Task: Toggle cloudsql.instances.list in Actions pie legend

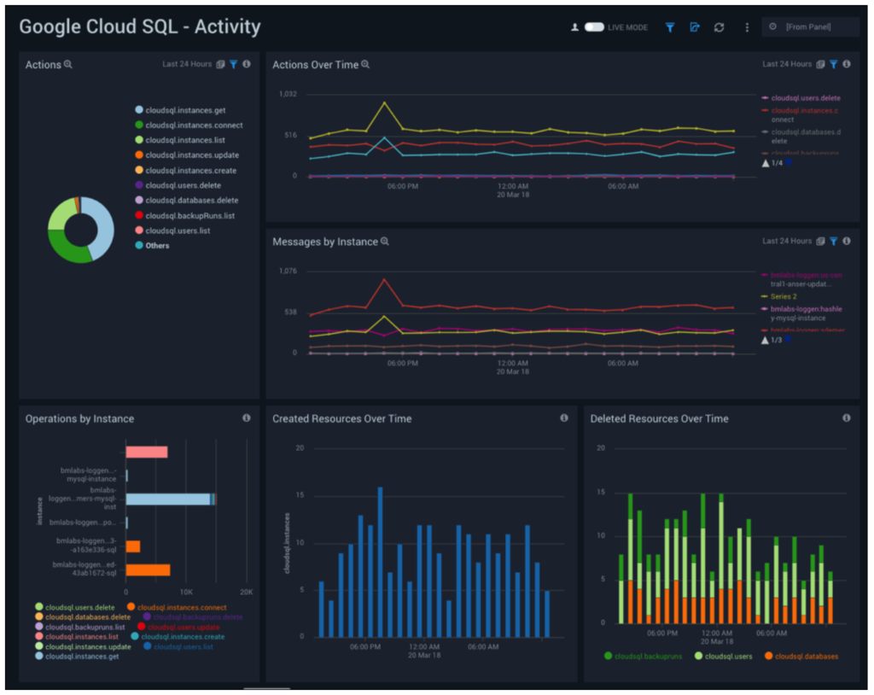Action: point(180,140)
